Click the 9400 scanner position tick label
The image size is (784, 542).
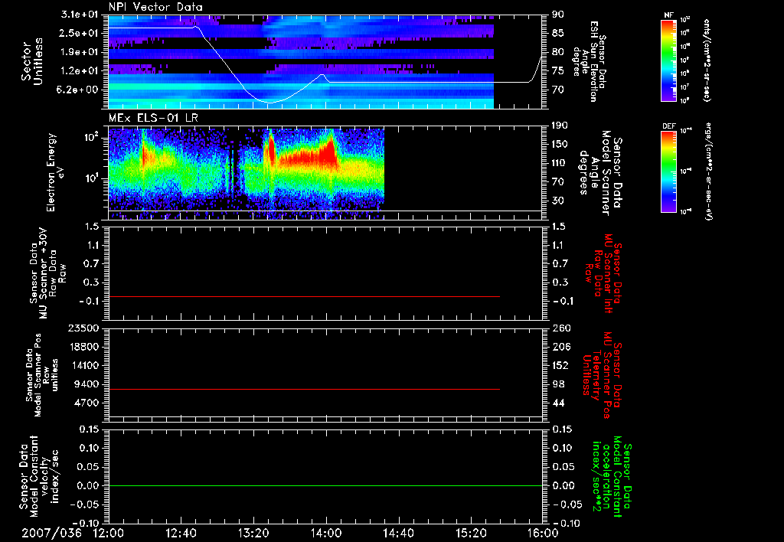pyautogui.click(x=87, y=384)
